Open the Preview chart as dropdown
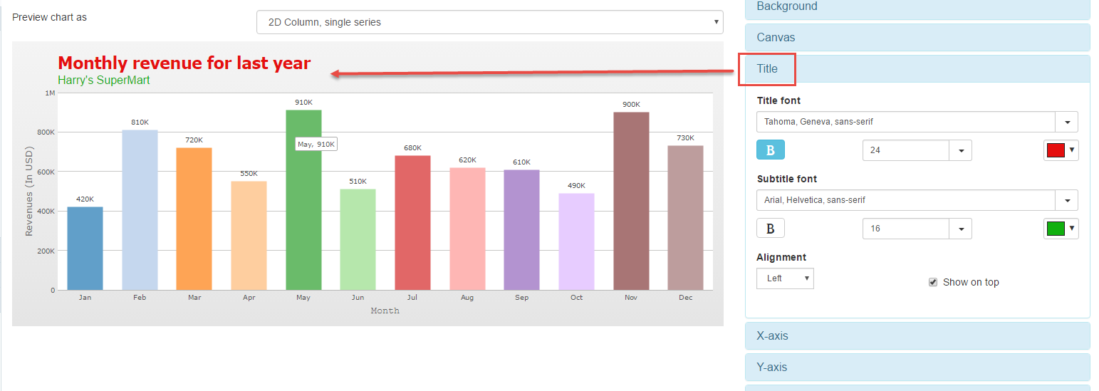Viewport: 1099px width, 391px height. click(489, 22)
